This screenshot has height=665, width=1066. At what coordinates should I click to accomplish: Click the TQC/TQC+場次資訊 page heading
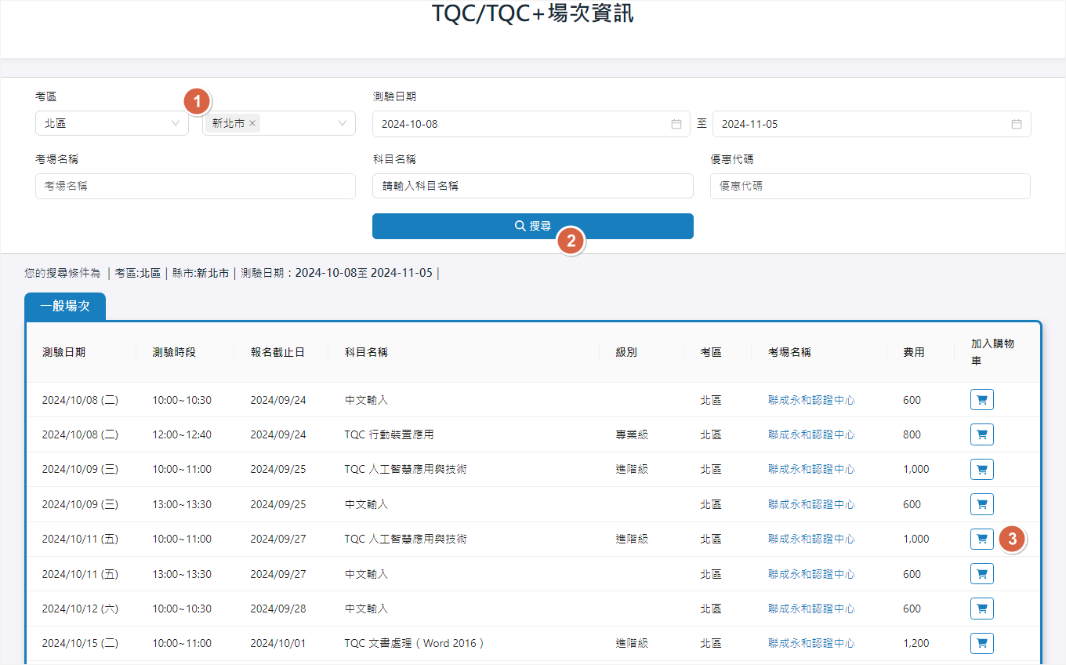(533, 13)
